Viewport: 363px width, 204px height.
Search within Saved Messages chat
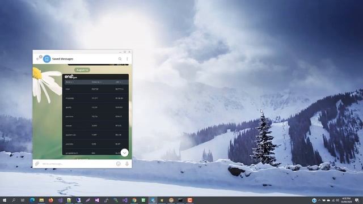[120, 59]
